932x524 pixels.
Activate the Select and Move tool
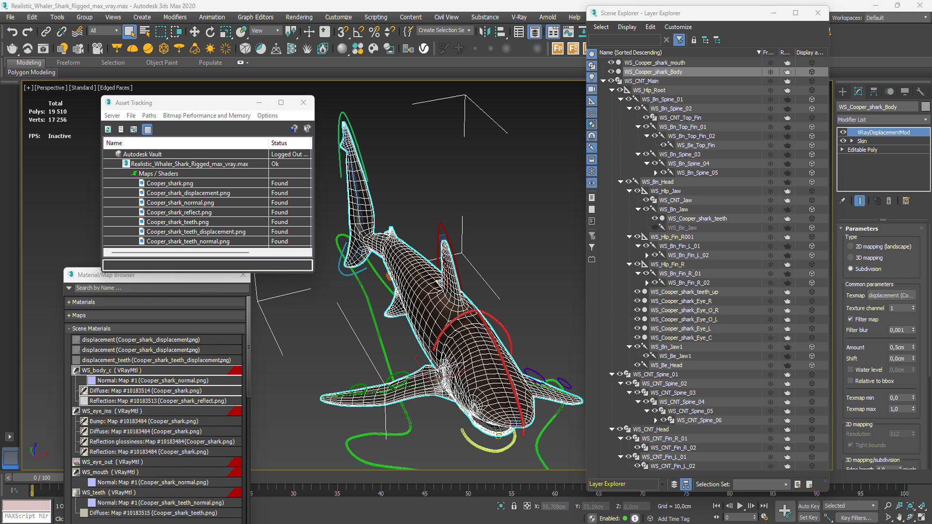tap(194, 32)
